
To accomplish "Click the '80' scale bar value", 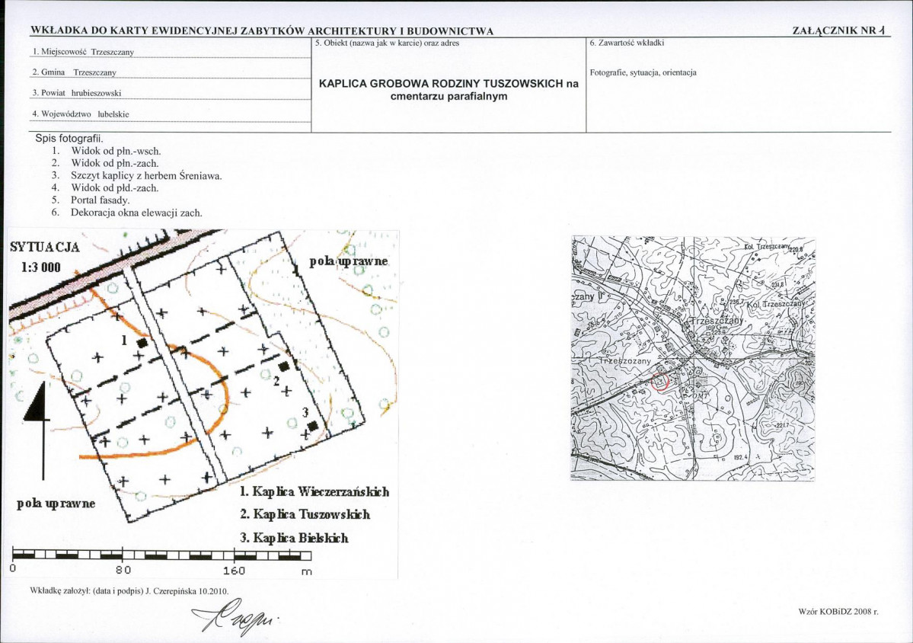I will click(x=123, y=571).
